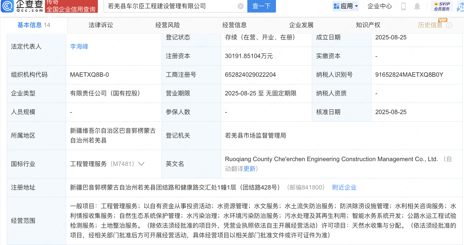Image resolution: width=464 pixels, height=245 pixels.
Task: Switch to the 法律诉讼 tab
Action: [x=101, y=25]
